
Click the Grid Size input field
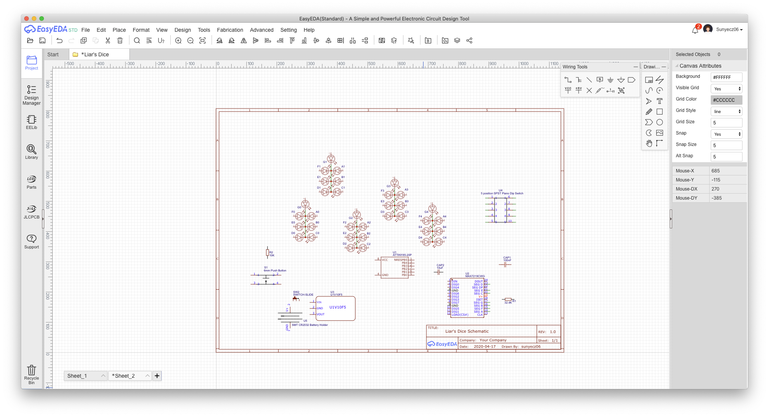(726, 123)
